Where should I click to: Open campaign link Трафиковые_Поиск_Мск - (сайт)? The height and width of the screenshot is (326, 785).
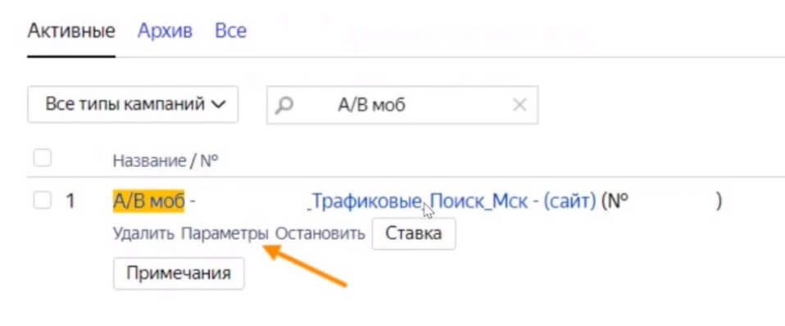(x=452, y=201)
